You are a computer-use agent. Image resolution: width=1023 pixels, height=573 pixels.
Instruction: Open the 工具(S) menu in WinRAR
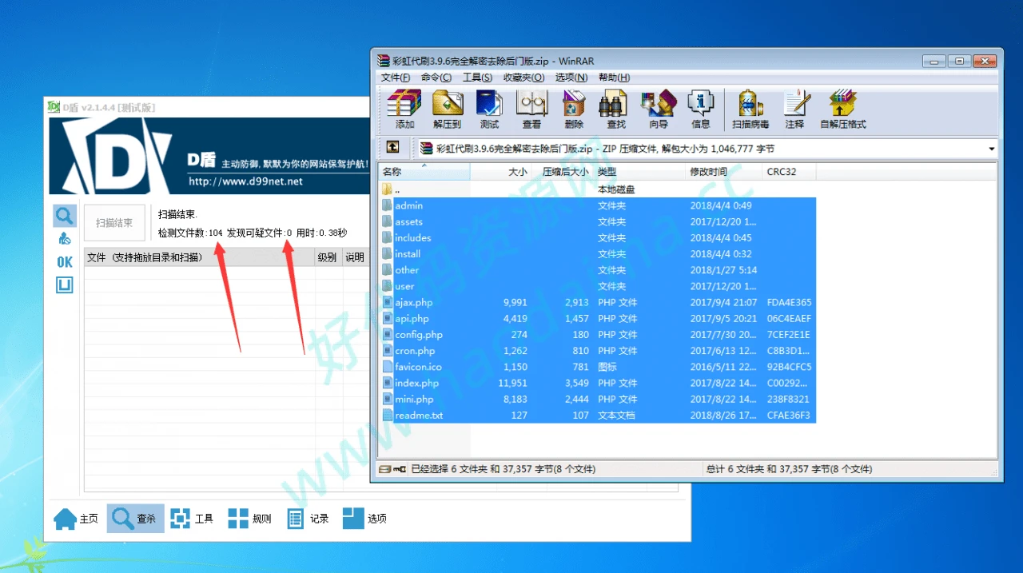[477, 78]
